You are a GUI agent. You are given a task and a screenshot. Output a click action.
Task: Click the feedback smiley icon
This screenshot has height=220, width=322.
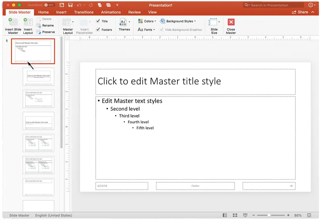click(311, 5)
